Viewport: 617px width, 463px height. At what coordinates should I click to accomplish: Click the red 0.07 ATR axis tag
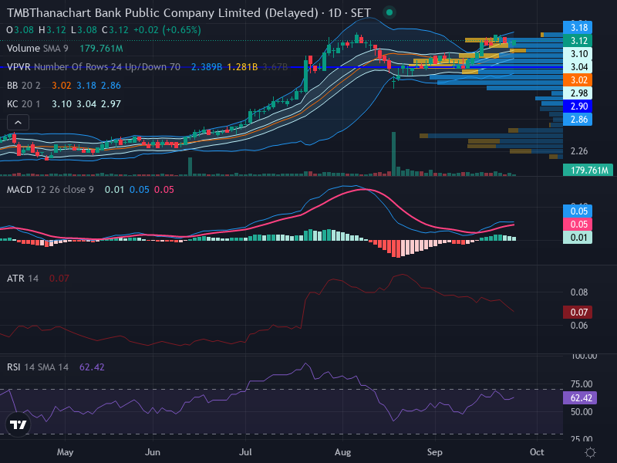578,313
